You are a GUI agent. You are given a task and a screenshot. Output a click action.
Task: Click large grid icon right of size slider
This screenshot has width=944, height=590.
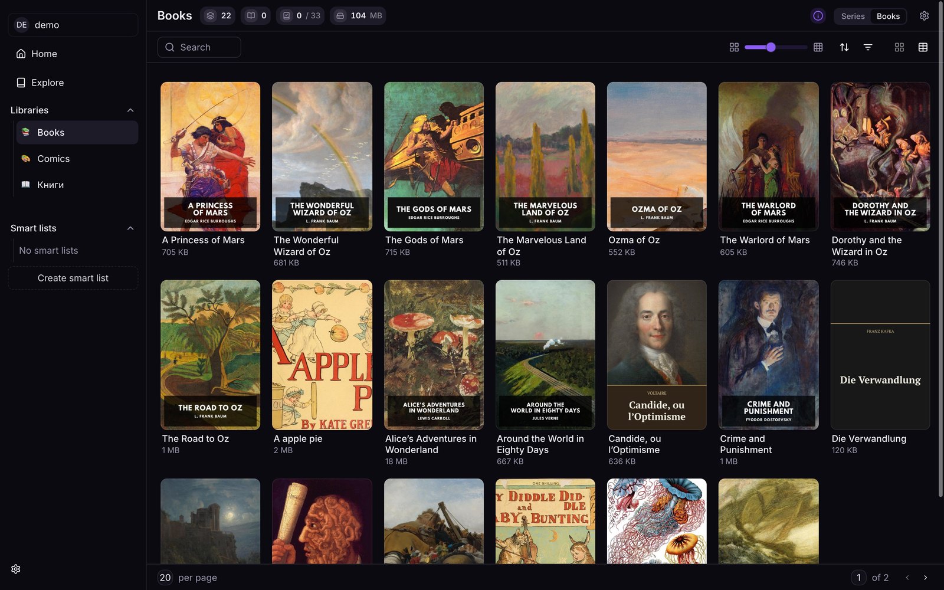pos(818,47)
